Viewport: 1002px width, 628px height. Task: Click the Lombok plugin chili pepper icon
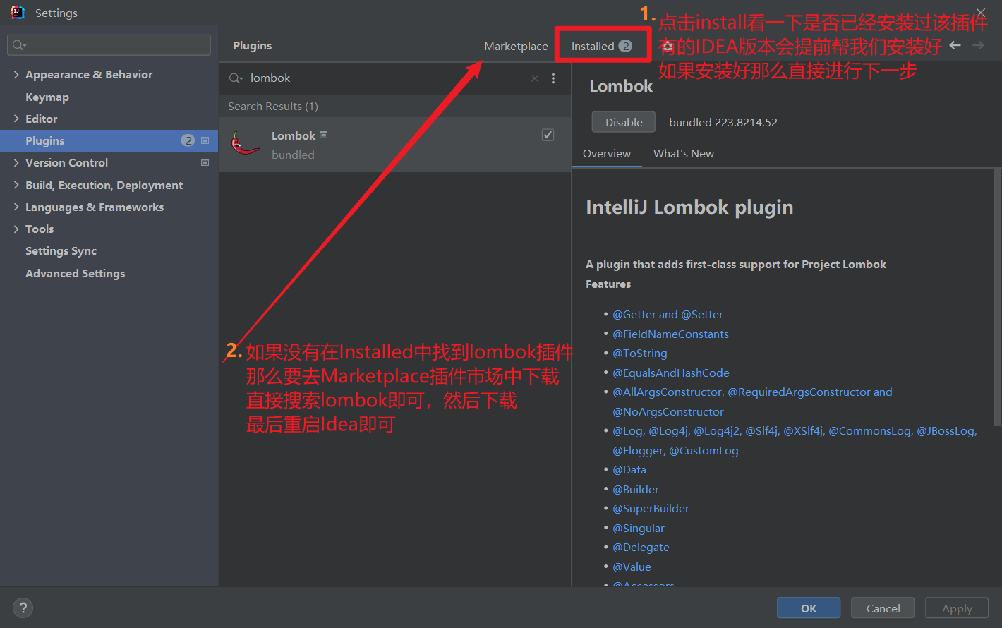[x=244, y=143]
